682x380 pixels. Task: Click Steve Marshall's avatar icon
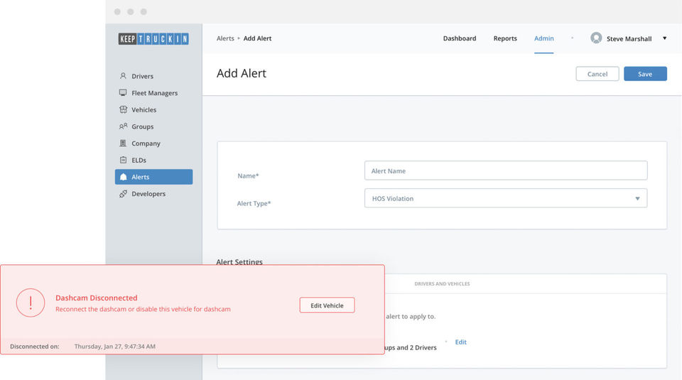click(596, 38)
